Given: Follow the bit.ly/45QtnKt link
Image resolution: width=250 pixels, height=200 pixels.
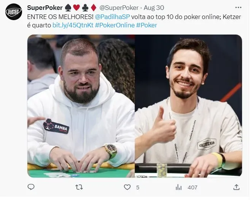Looking at the screenshot, I should (73, 25).
